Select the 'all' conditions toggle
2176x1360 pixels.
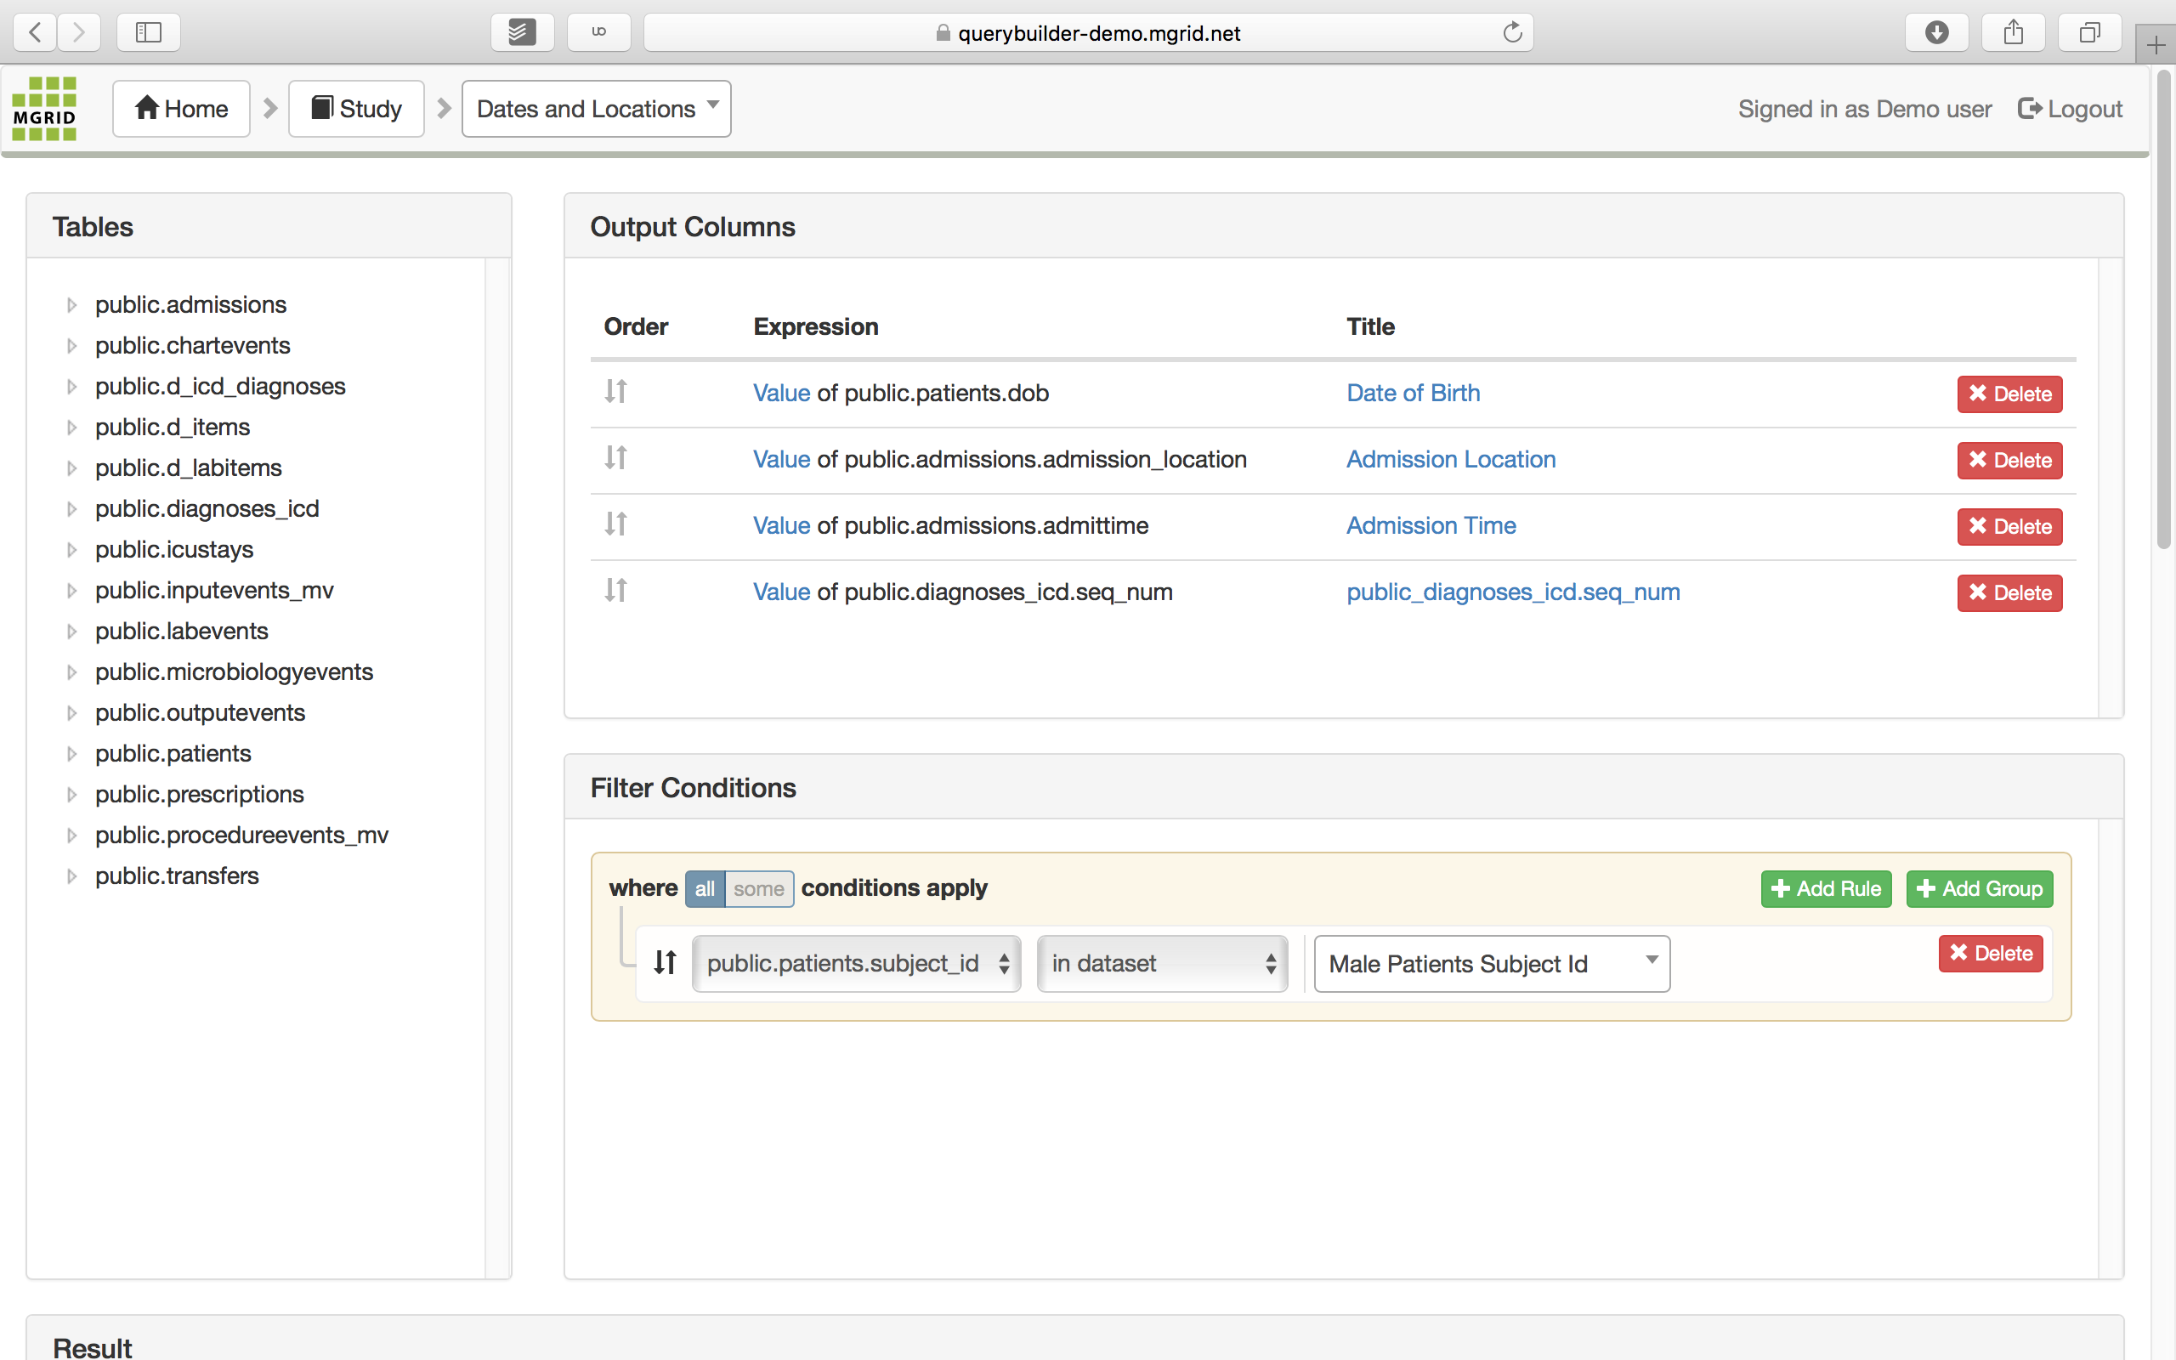(705, 889)
